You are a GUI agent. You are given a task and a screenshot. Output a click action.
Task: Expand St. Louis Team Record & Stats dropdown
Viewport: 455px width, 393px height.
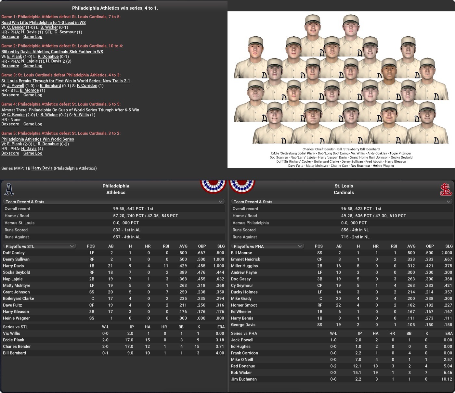click(448, 202)
